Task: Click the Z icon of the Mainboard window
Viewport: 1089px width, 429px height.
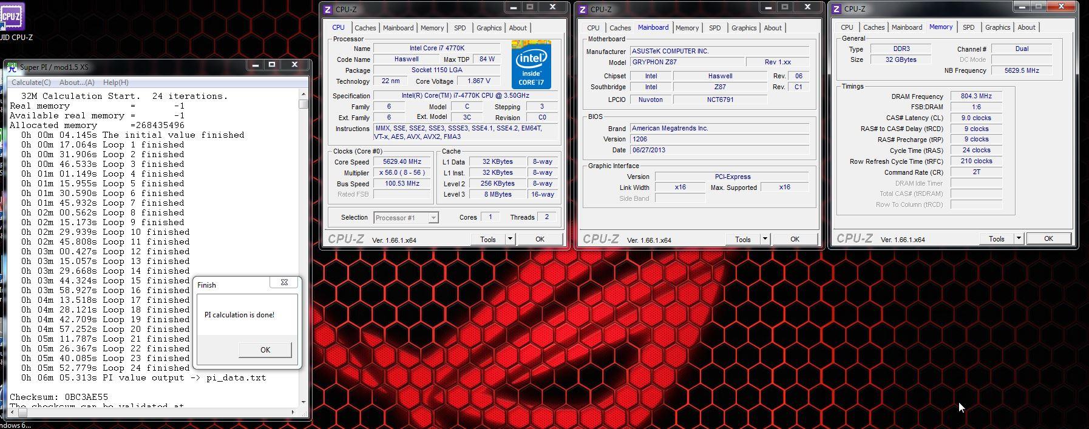Action: click(x=583, y=10)
